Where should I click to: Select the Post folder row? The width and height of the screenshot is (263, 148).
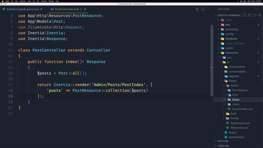pyautogui.click(x=238, y=95)
